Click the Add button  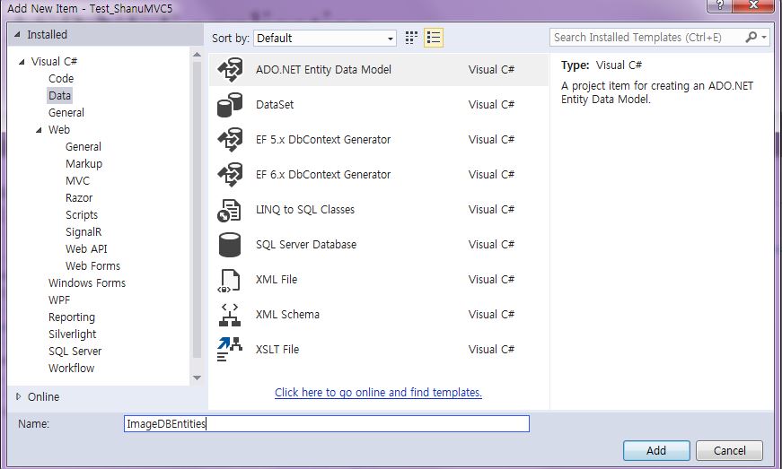point(656,450)
